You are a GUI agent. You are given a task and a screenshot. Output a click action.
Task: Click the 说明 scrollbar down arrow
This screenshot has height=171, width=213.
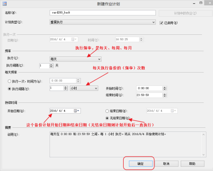click(203, 155)
